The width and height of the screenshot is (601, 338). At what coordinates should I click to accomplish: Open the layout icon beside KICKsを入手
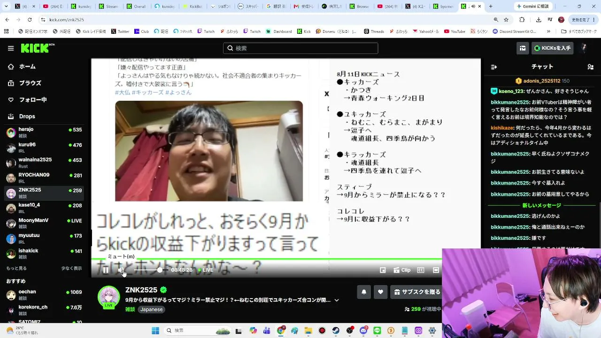pos(523,48)
